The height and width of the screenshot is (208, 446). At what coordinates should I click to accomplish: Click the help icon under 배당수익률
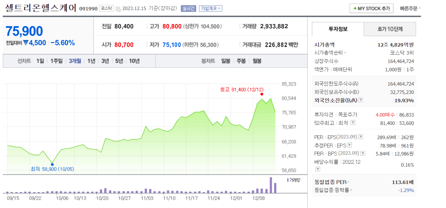click(x=317, y=169)
